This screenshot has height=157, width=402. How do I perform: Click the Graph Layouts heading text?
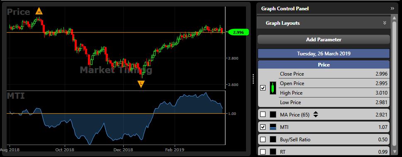(283, 23)
